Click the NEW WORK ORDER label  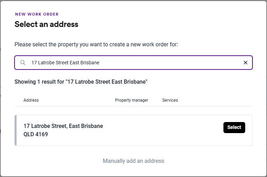click(x=37, y=14)
